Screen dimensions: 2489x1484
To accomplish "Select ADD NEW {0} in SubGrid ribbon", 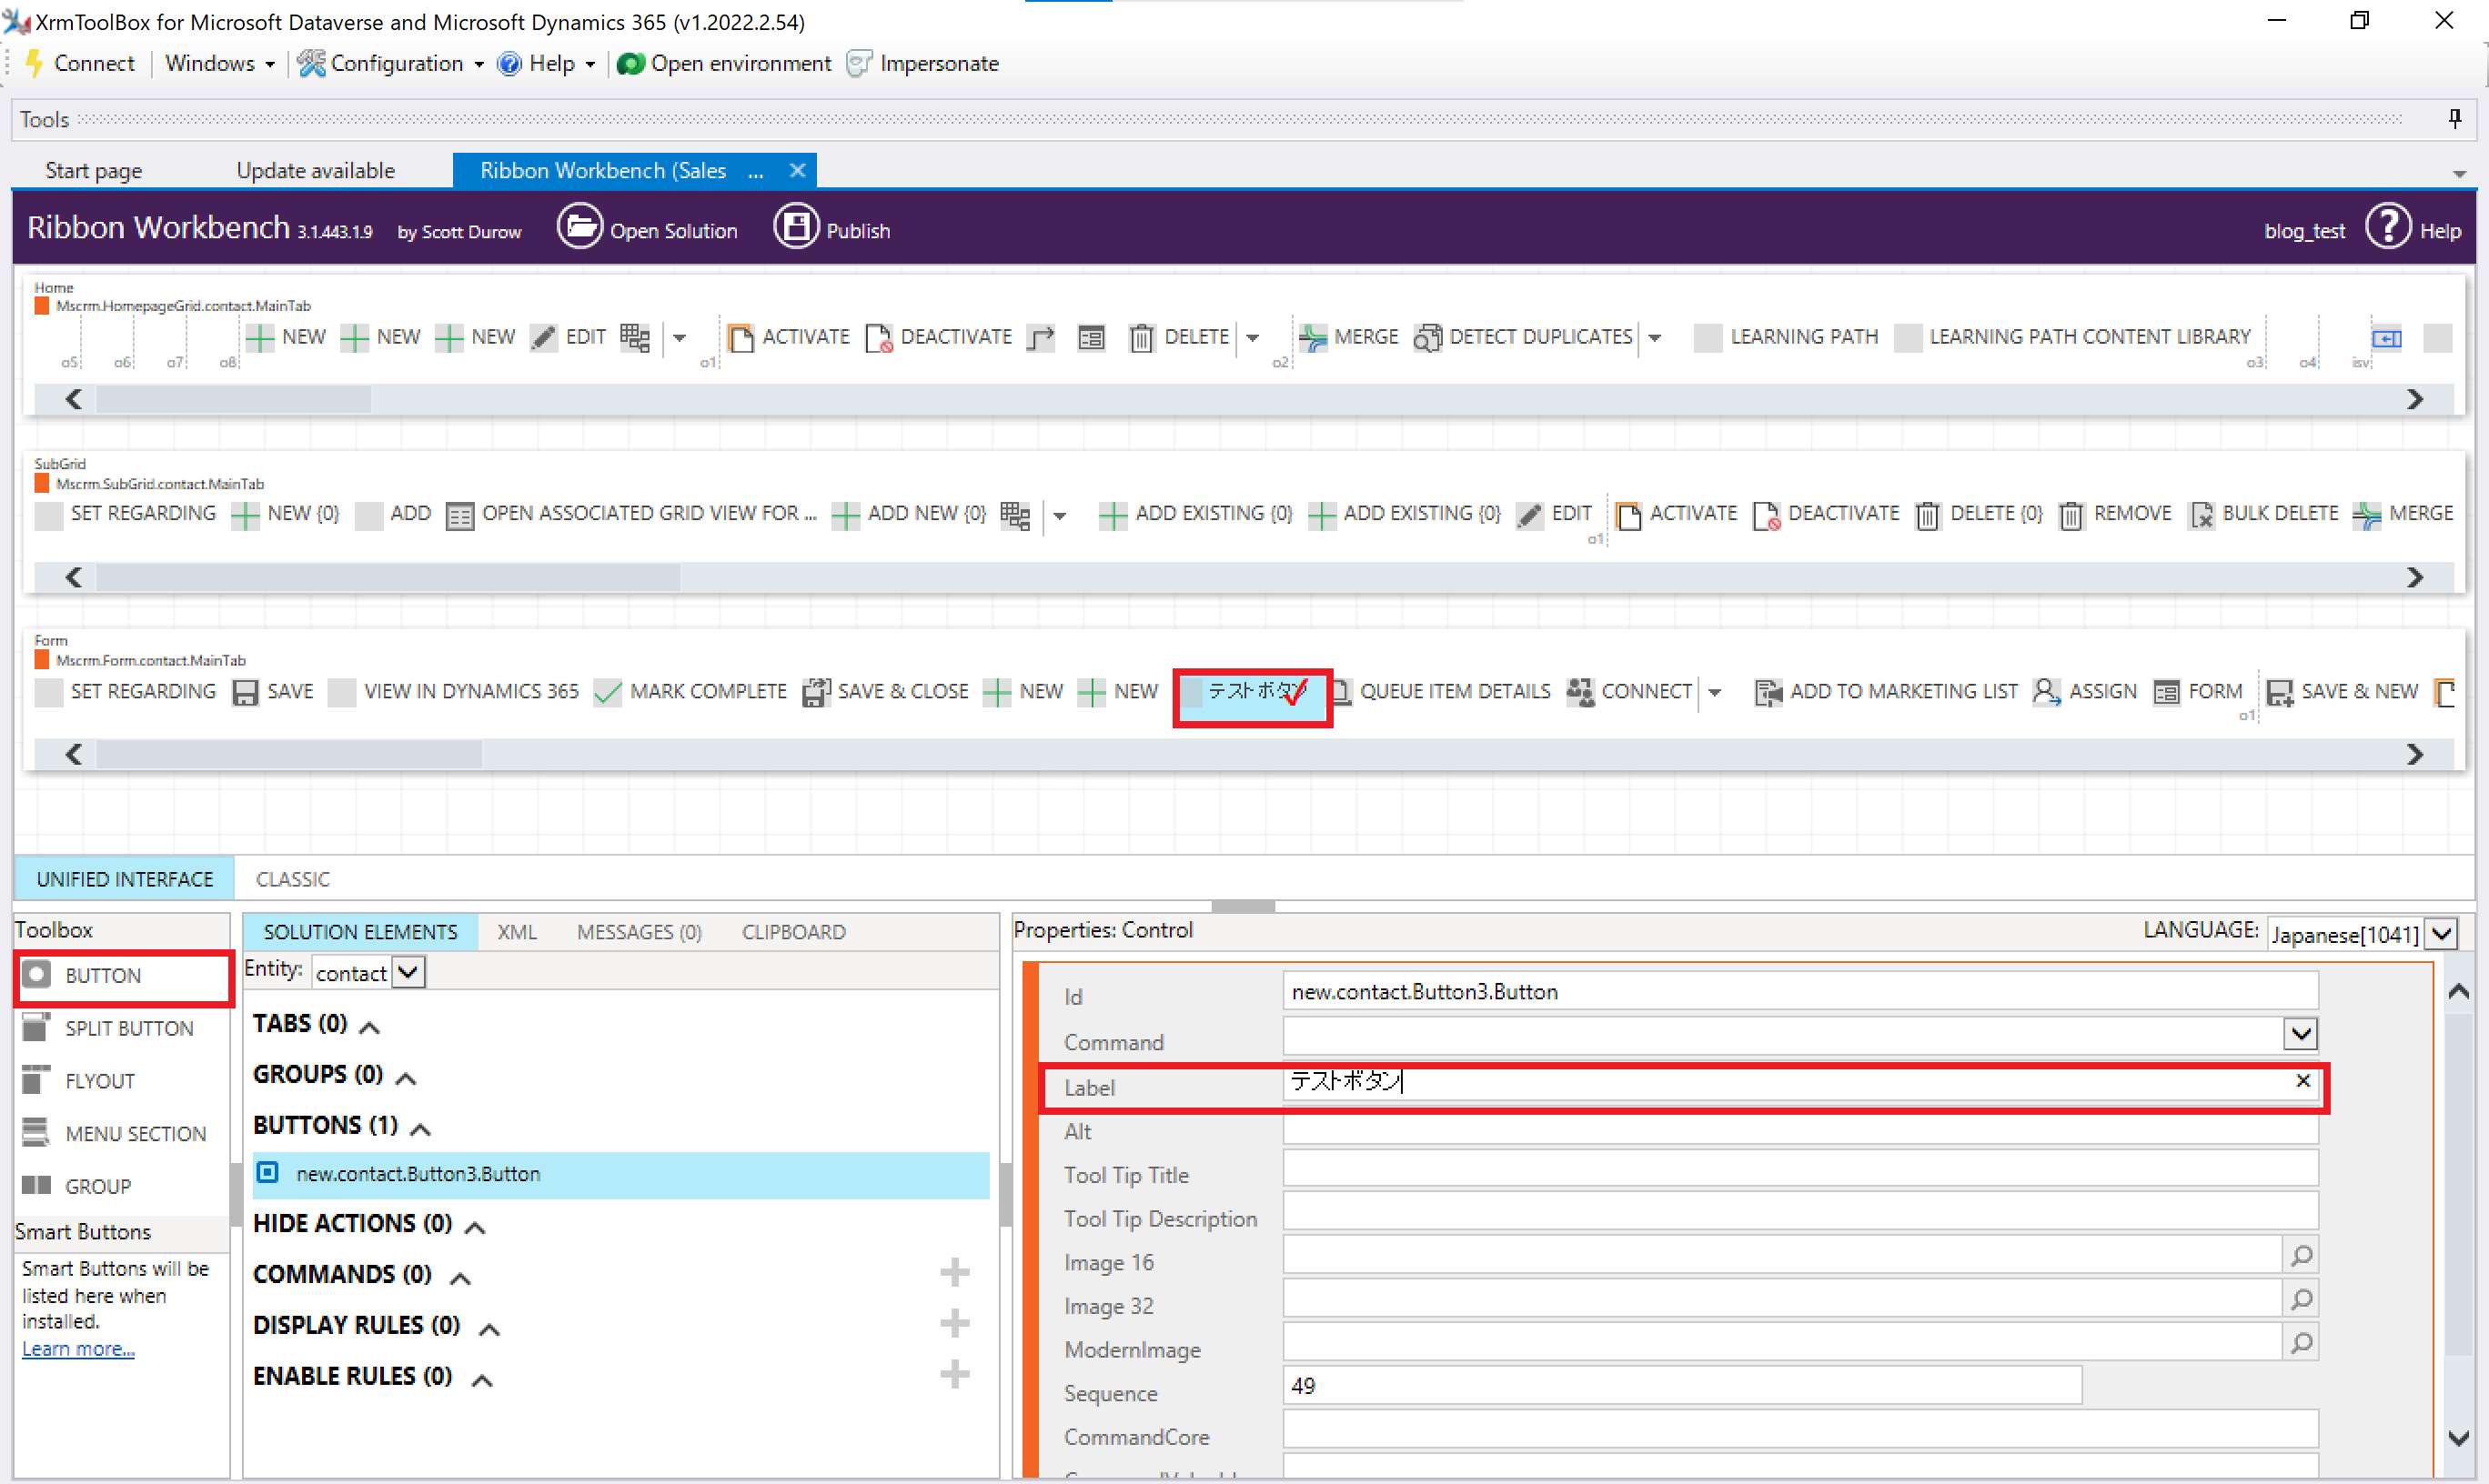I will tap(910, 514).
